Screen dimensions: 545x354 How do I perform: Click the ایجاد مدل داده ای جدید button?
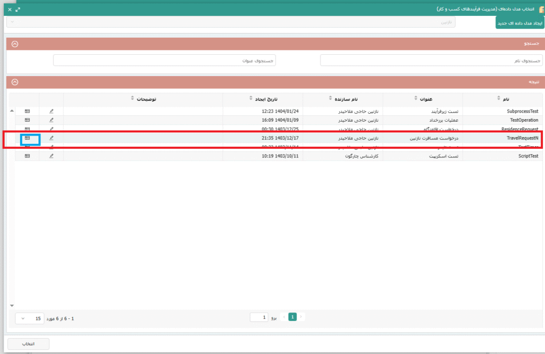point(519,23)
